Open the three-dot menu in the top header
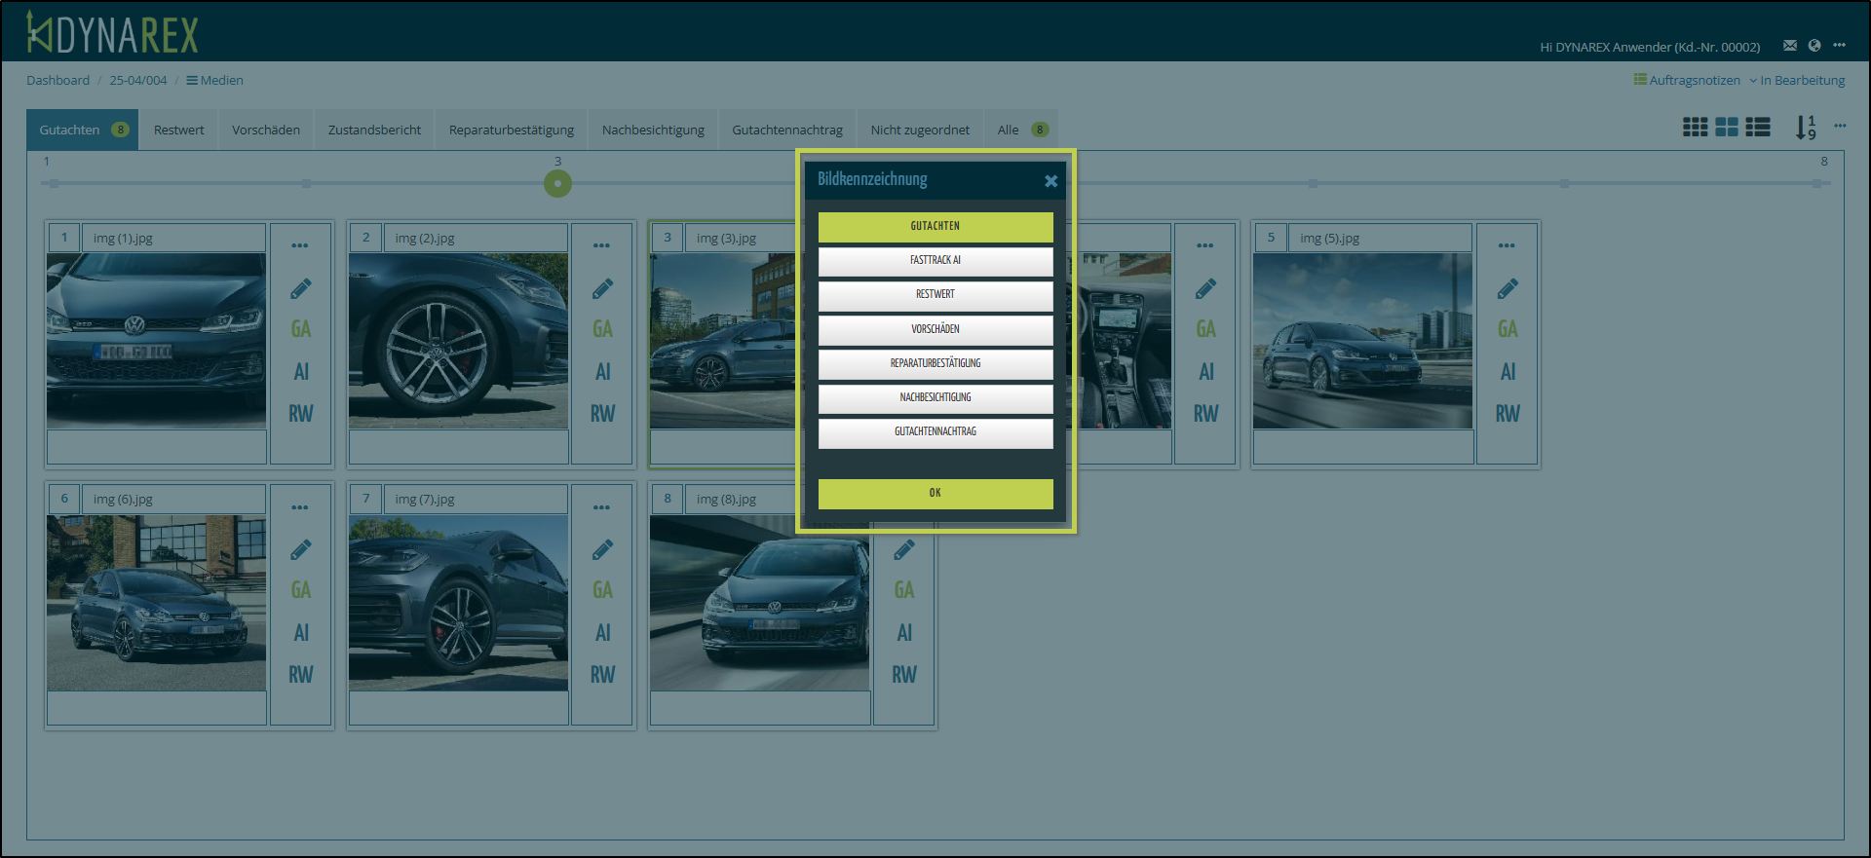Image resolution: width=1871 pixels, height=858 pixels. tap(1839, 46)
